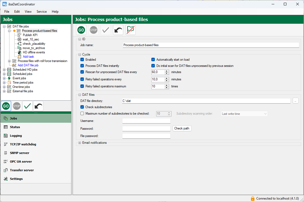Image resolution: width=304 pixels, height=202 pixels.
Task: Open the Settings panel
Action: (x=36, y=179)
